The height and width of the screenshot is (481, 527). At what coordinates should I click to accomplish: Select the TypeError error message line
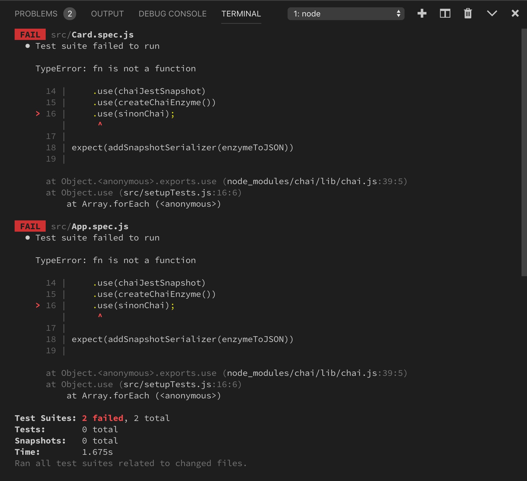116,68
